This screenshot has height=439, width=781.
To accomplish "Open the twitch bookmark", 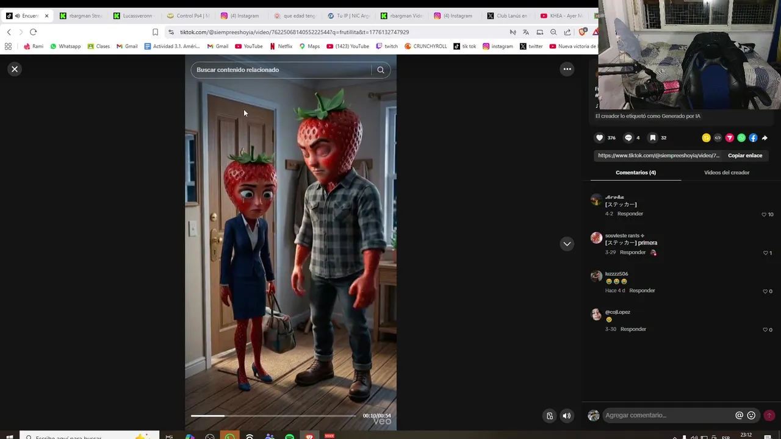I will point(387,46).
